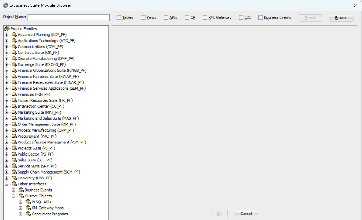Select the Other Interfaces tree row text
362x220 pixels.
pyautogui.click(x=32, y=184)
